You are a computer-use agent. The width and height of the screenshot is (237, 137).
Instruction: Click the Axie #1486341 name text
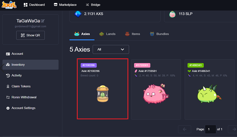[201, 71]
